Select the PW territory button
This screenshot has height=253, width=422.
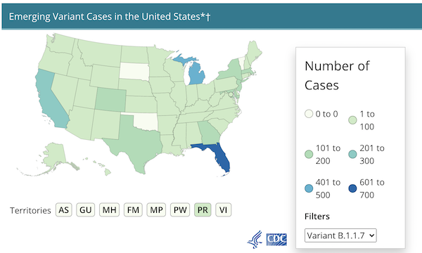coord(180,209)
